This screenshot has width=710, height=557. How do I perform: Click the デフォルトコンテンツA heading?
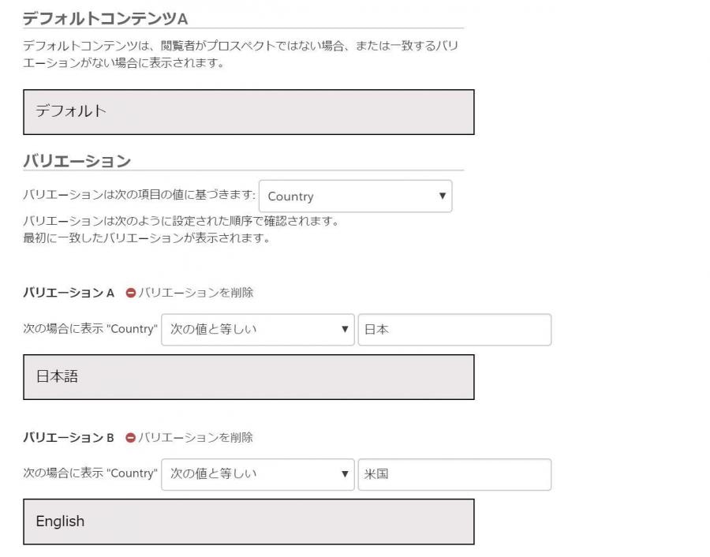click(105, 19)
